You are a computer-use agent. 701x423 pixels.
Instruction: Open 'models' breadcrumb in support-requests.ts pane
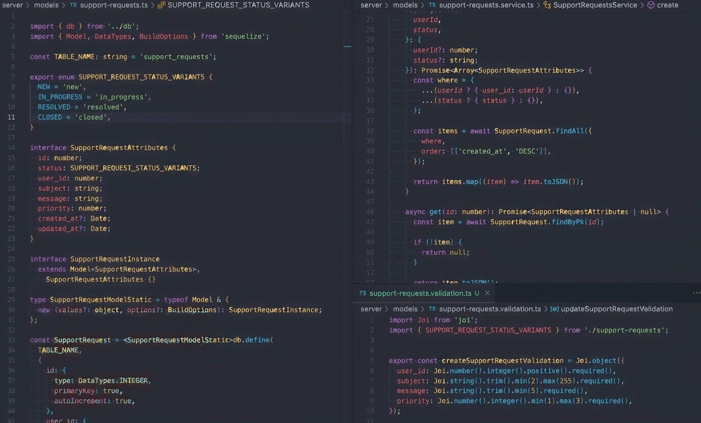46,5
